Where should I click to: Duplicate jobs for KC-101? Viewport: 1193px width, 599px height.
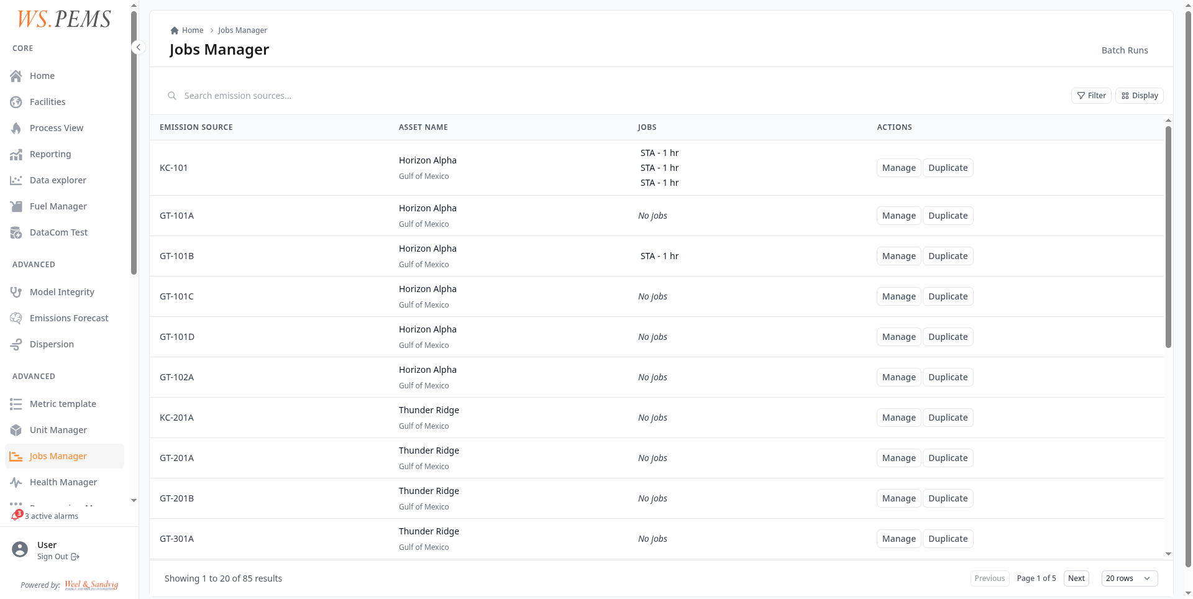948,168
